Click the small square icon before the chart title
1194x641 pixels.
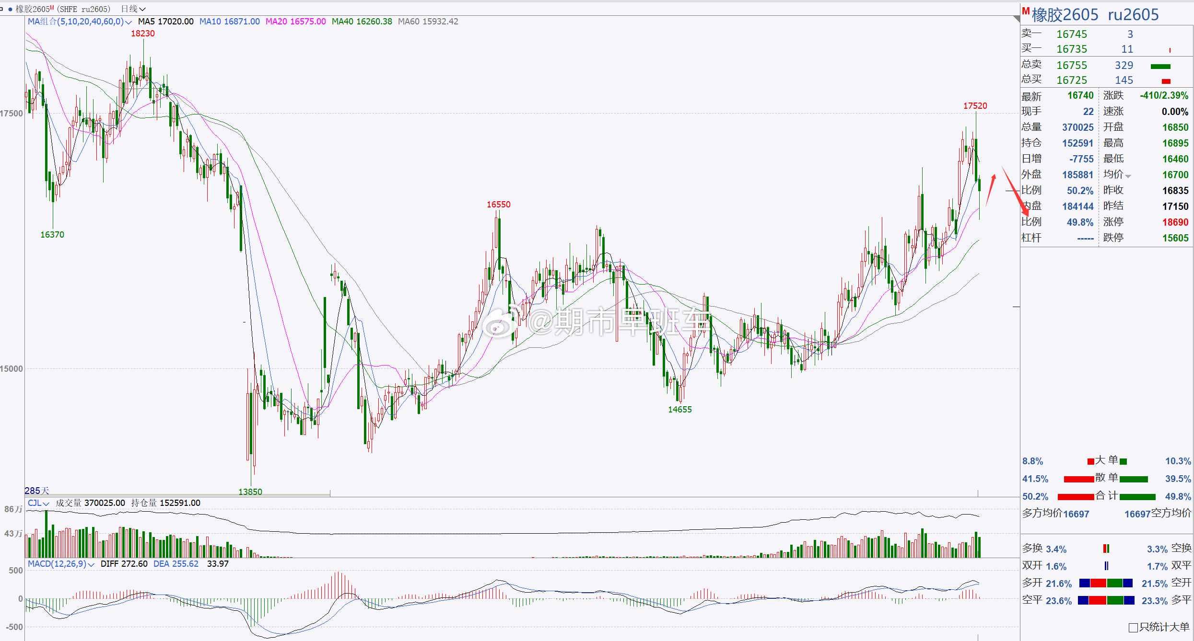coord(1,9)
